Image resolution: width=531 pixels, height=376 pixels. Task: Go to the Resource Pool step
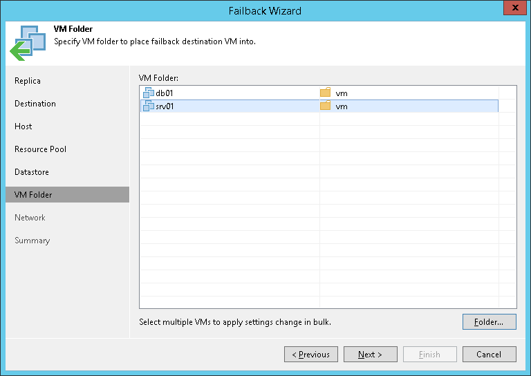click(40, 149)
